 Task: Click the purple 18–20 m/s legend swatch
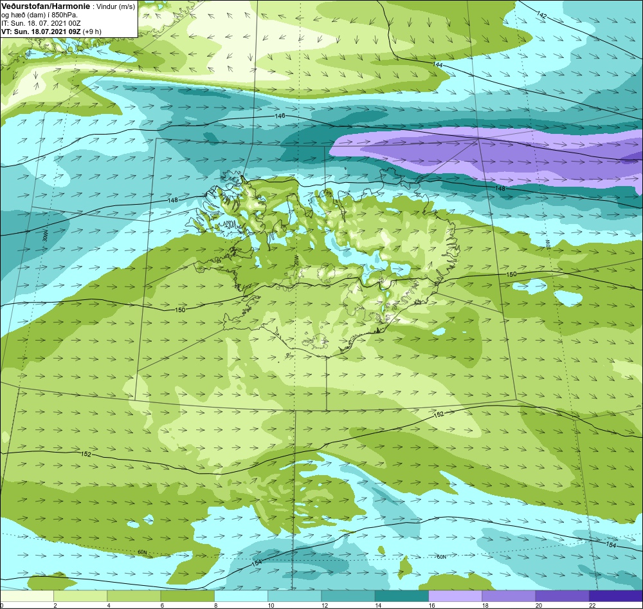[509, 595]
